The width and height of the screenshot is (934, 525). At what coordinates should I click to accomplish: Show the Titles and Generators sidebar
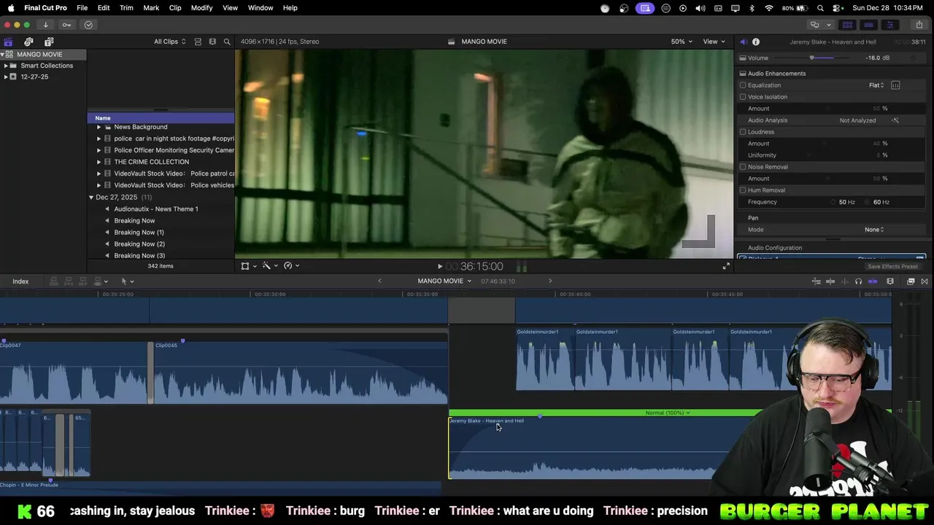(49, 42)
